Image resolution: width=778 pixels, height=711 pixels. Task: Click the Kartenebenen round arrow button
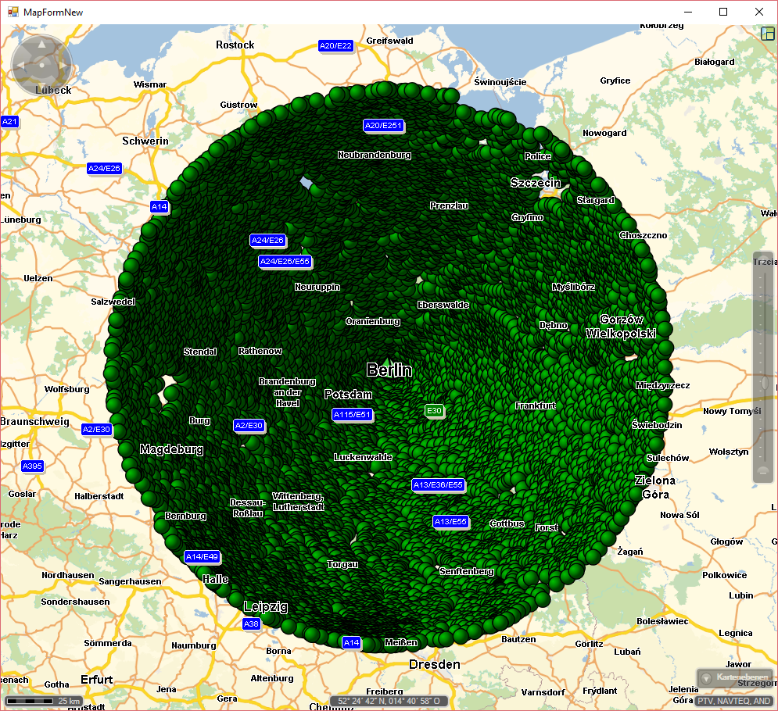coord(707,678)
